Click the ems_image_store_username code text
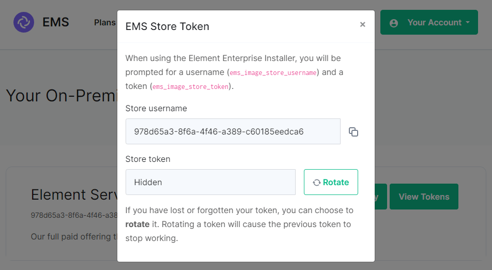Screen dimensions: 492x270 click(x=273, y=73)
